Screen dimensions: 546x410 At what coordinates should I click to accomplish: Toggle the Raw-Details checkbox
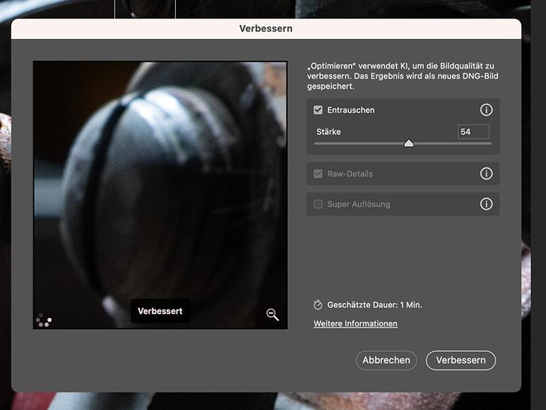[318, 174]
